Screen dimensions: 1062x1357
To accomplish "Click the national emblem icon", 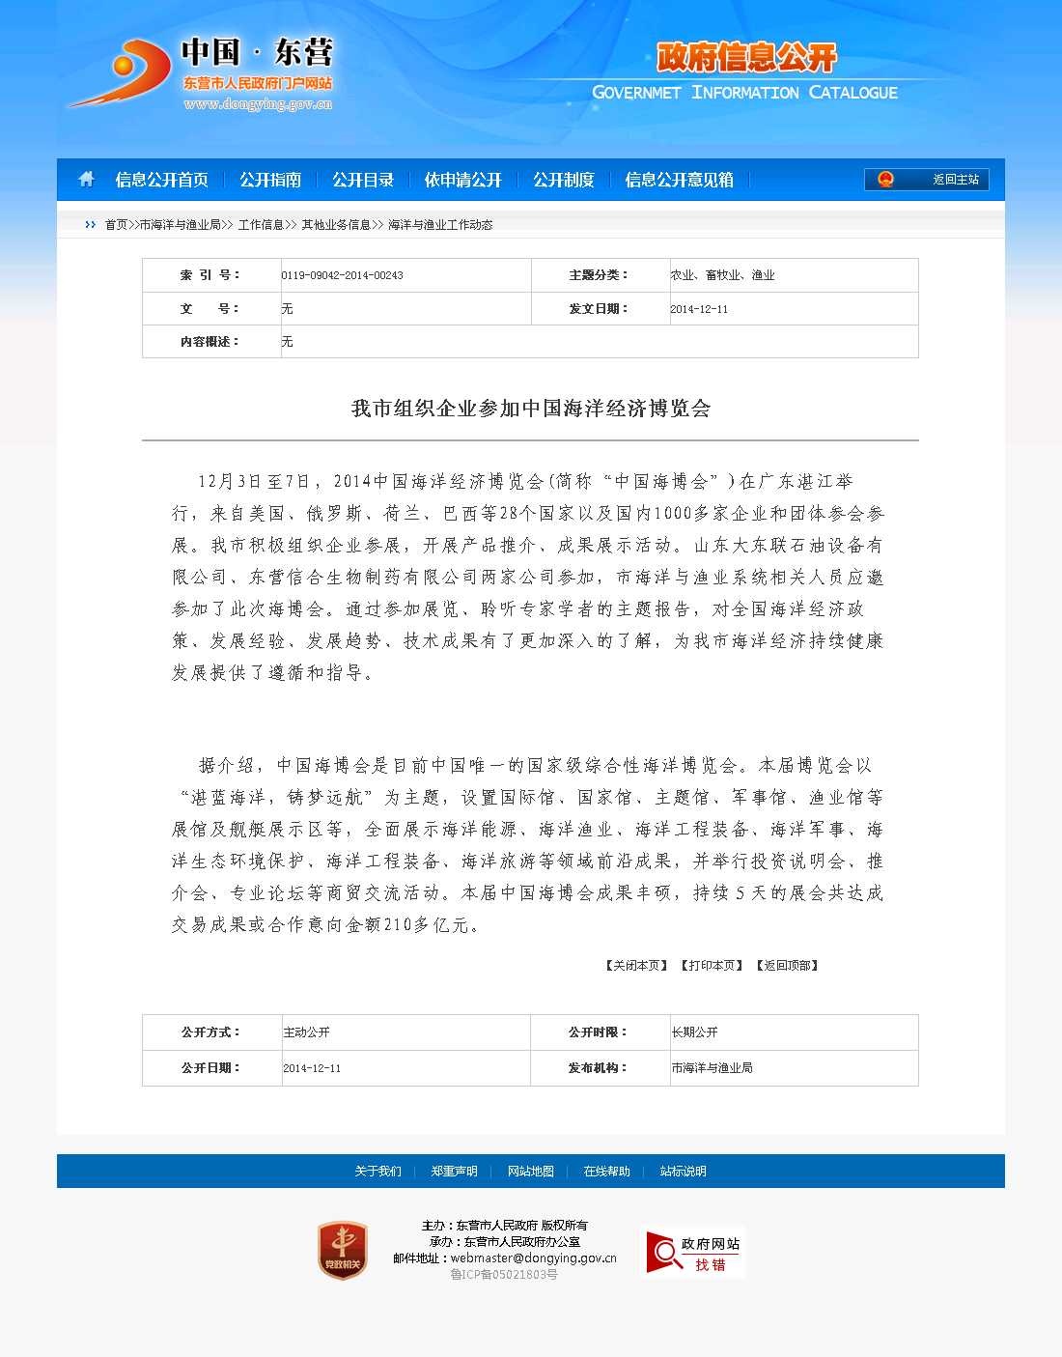I will point(885,180).
